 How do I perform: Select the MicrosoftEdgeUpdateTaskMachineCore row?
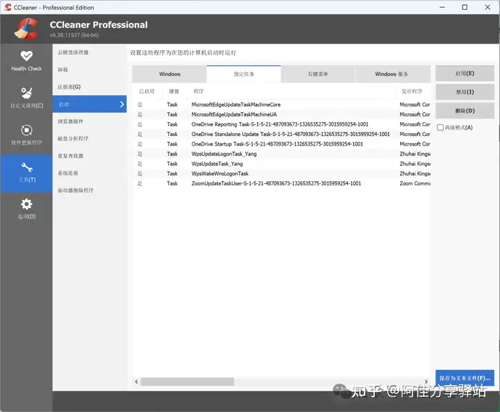281,105
